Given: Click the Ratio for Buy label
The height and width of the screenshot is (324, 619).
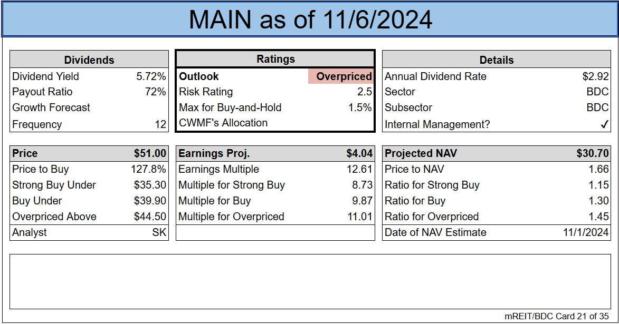Looking at the screenshot, I should pyautogui.click(x=415, y=201).
